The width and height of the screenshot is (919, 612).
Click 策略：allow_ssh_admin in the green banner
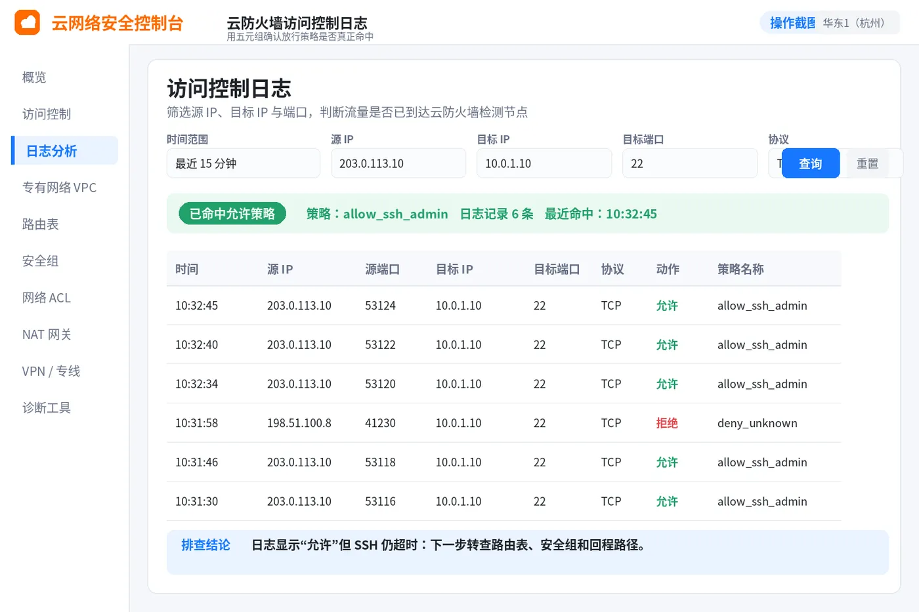pos(377,214)
